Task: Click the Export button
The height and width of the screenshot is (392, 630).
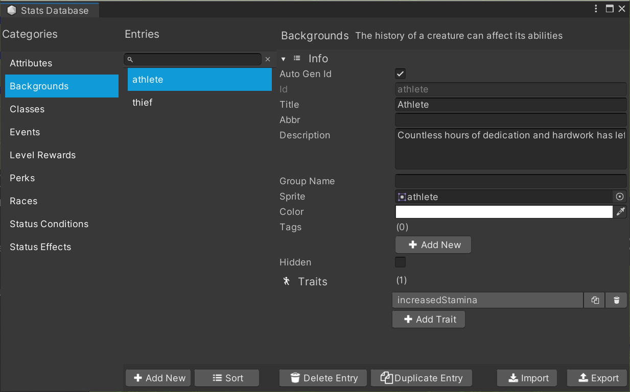Action: point(597,378)
